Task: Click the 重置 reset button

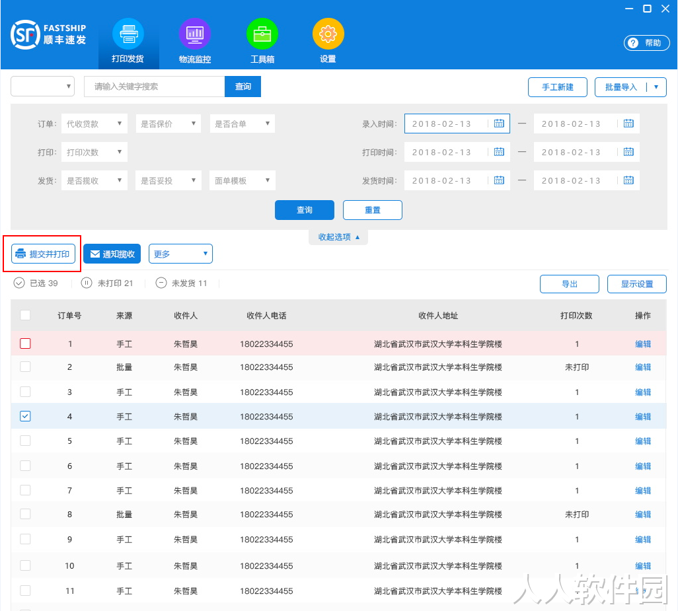Action: [373, 209]
